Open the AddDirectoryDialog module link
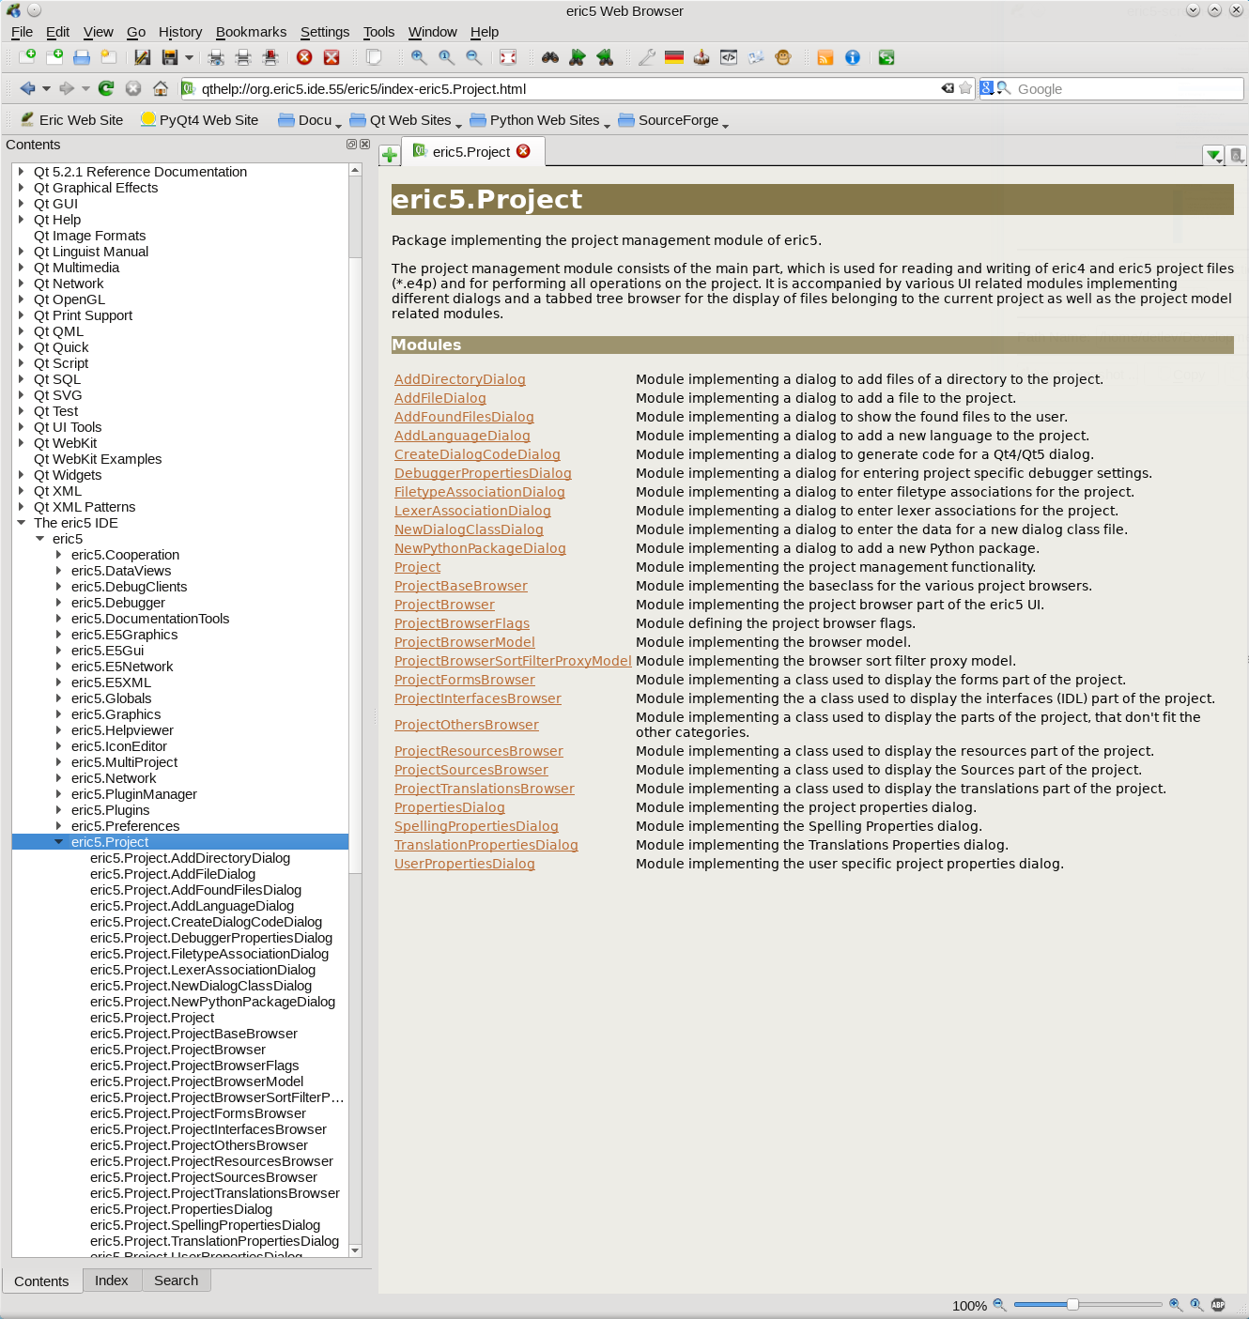The height and width of the screenshot is (1319, 1249). coord(460,379)
